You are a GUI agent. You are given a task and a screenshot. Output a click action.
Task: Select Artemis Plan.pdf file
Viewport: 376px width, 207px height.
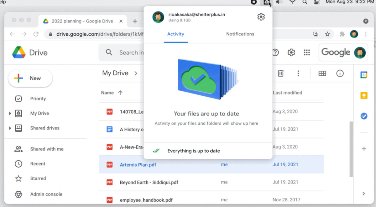(211, 164)
